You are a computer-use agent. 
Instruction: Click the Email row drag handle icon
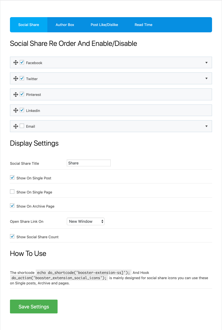point(16,126)
